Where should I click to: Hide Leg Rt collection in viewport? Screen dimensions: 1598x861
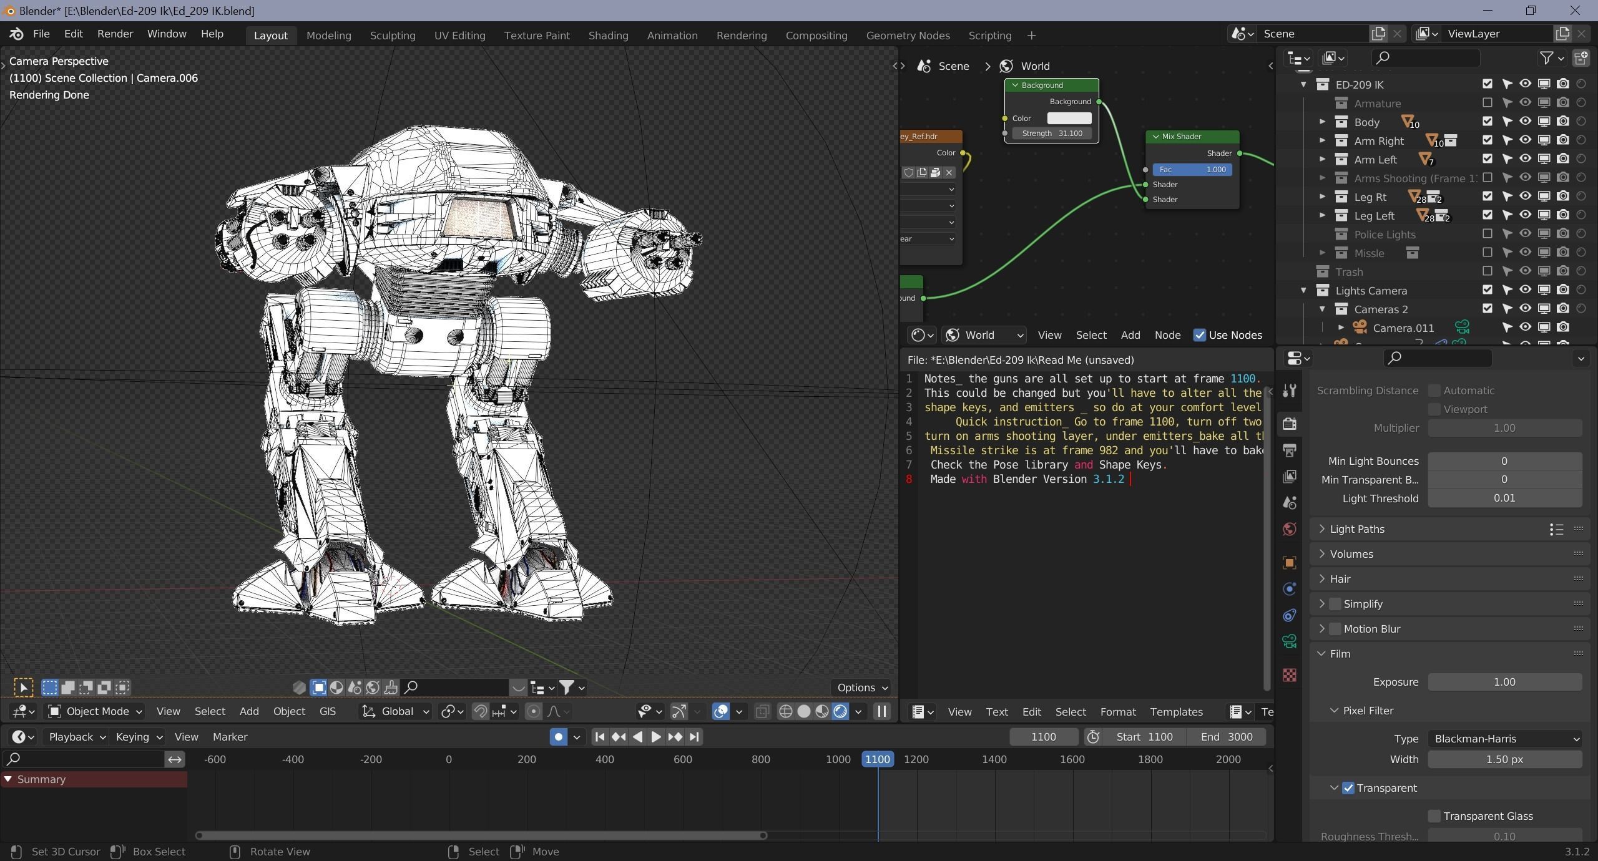coord(1526,196)
